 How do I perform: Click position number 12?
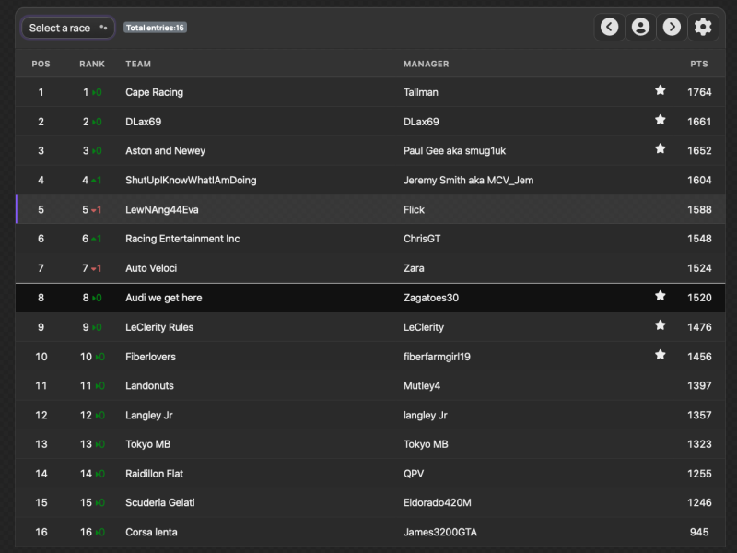(x=41, y=416)
